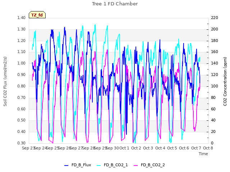
Task: Select the chart title Tree 1 FD Chamber
Action: point(115,4)
